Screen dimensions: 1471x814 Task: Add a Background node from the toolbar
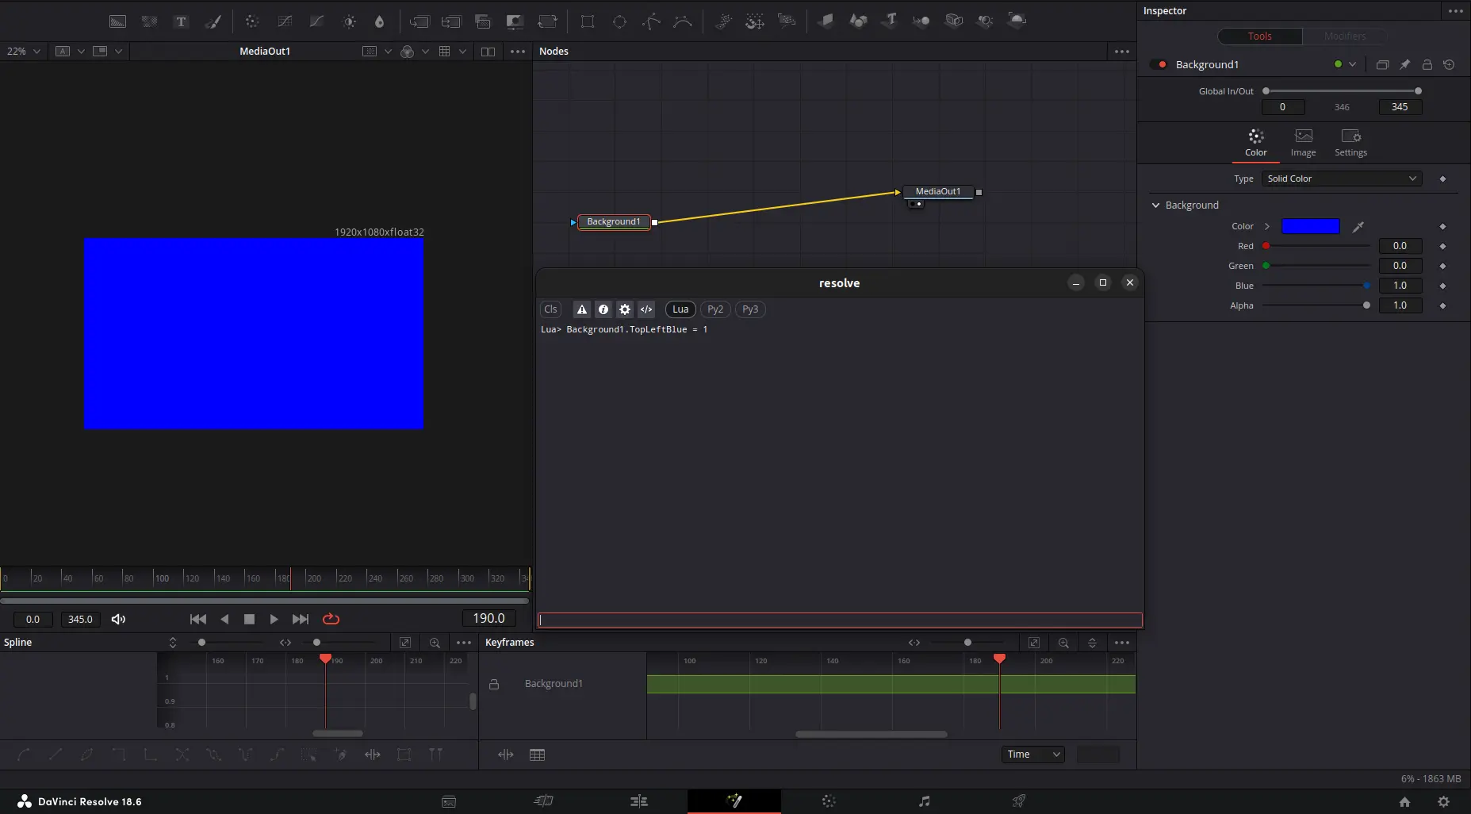117,21
